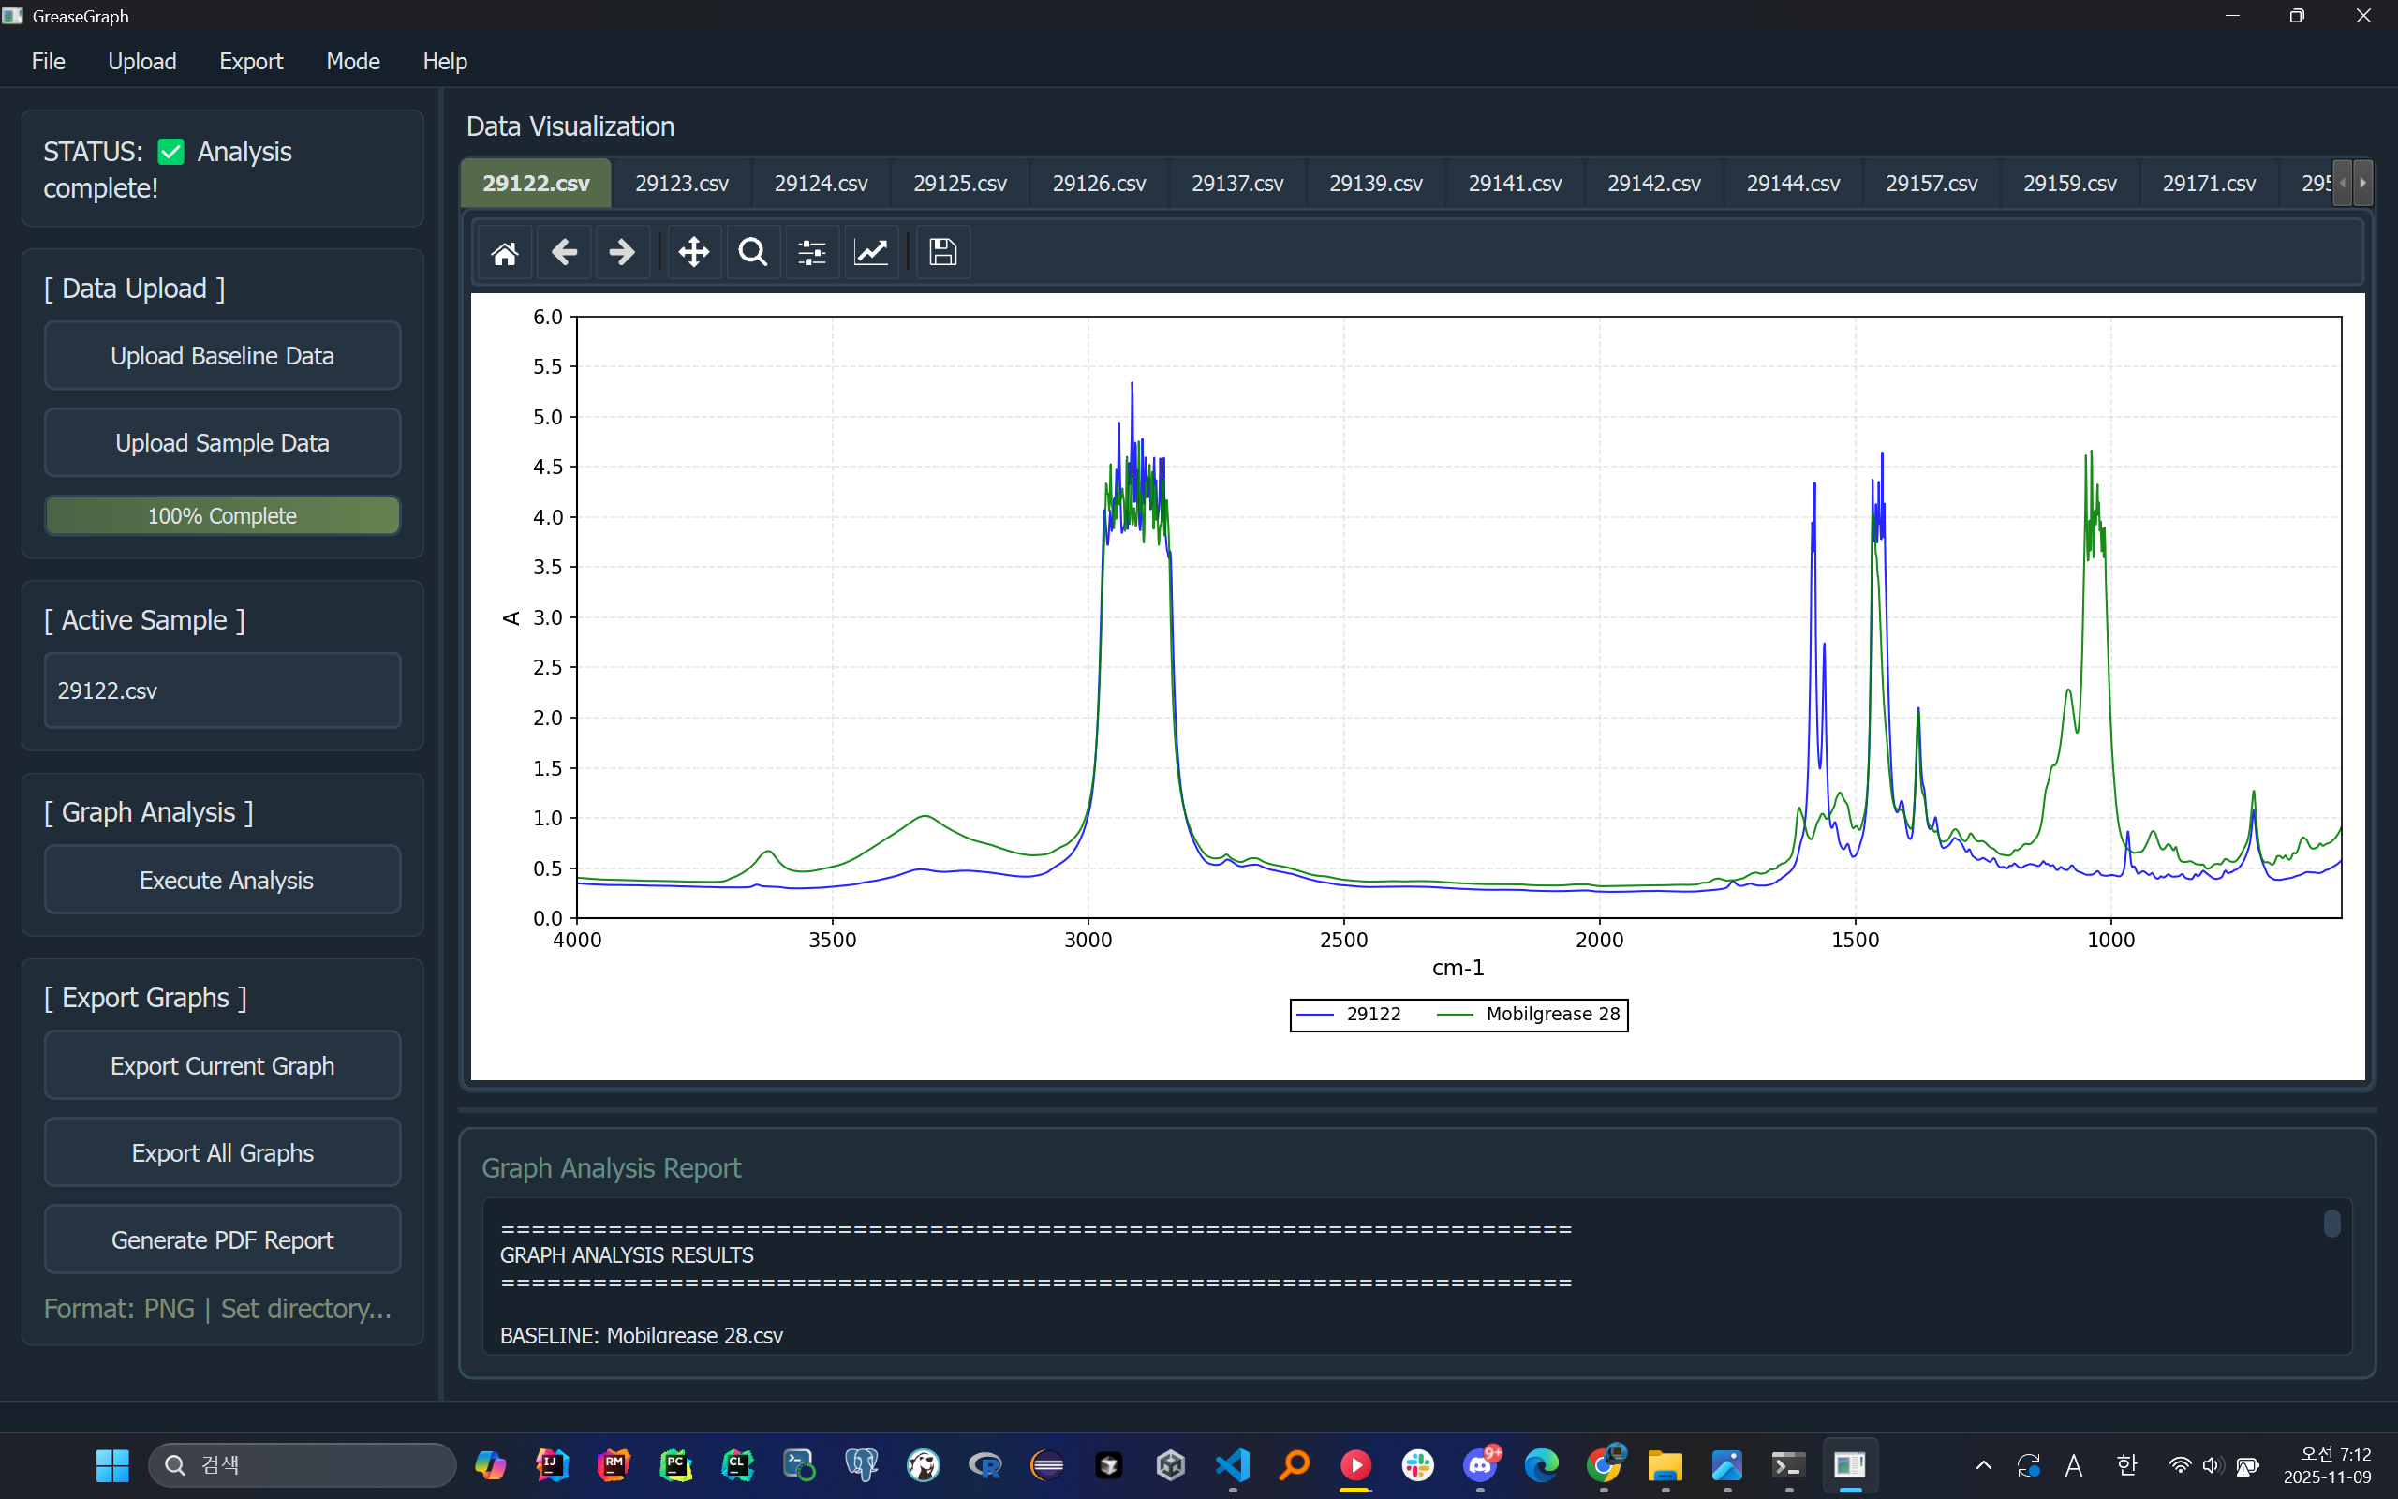
Task: Open Configure subplots sliders icon
Action: click(811, 253)
